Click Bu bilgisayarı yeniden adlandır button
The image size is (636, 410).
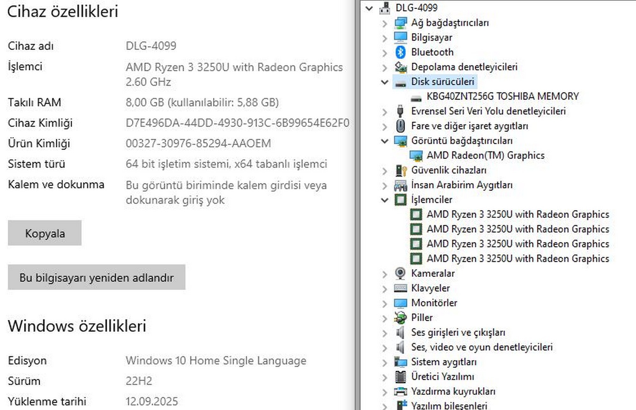(96, 277)
